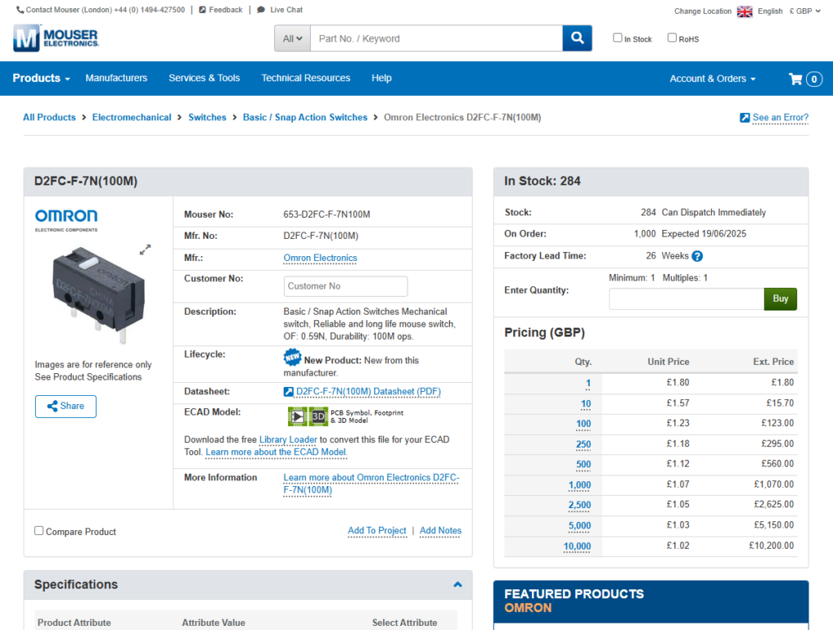
Task: Open the Technical Resources menu
Action: click(306, 78)
